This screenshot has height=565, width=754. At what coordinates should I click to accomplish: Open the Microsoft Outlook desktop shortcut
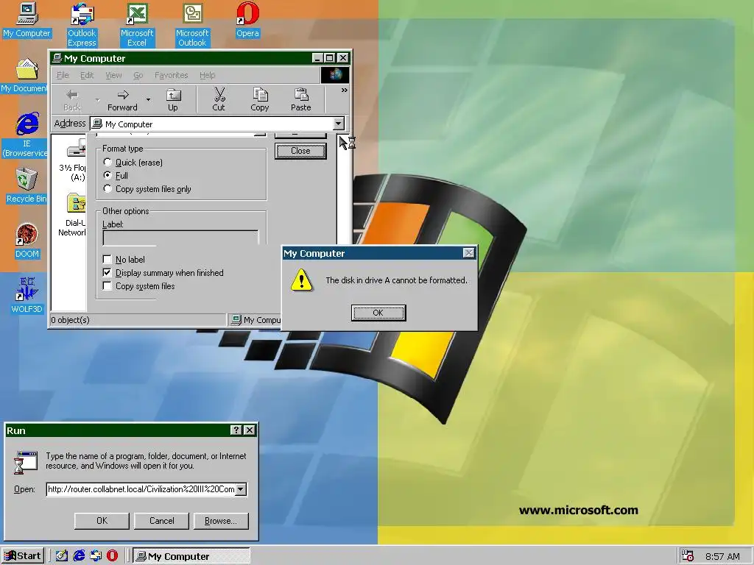(192, 25)
